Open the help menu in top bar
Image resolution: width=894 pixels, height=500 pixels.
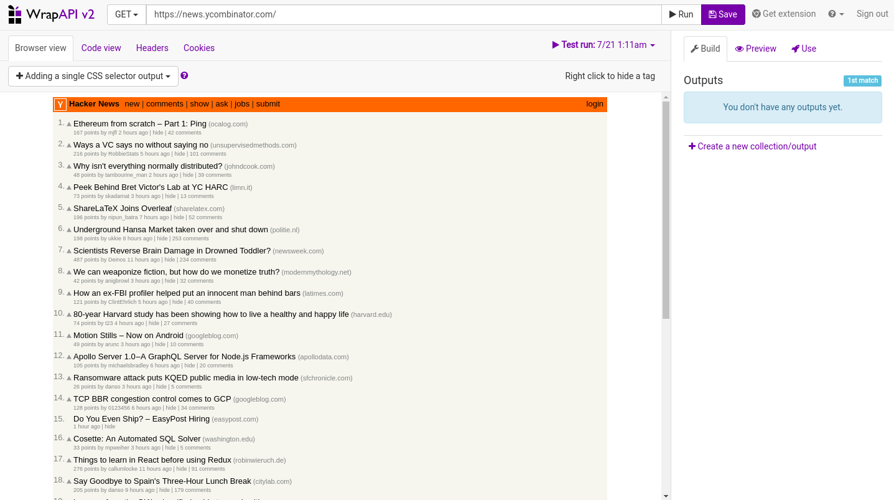point(836,14)
